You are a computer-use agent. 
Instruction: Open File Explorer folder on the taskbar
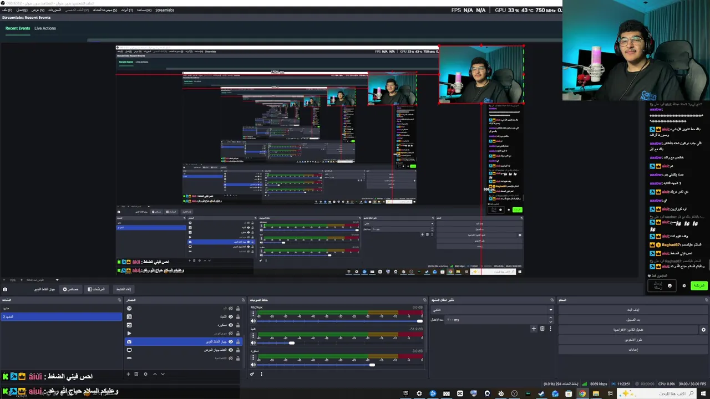point(596,393)
